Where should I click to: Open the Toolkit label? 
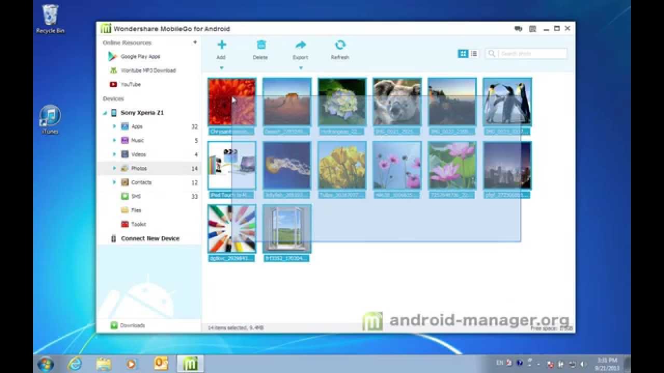139,224
